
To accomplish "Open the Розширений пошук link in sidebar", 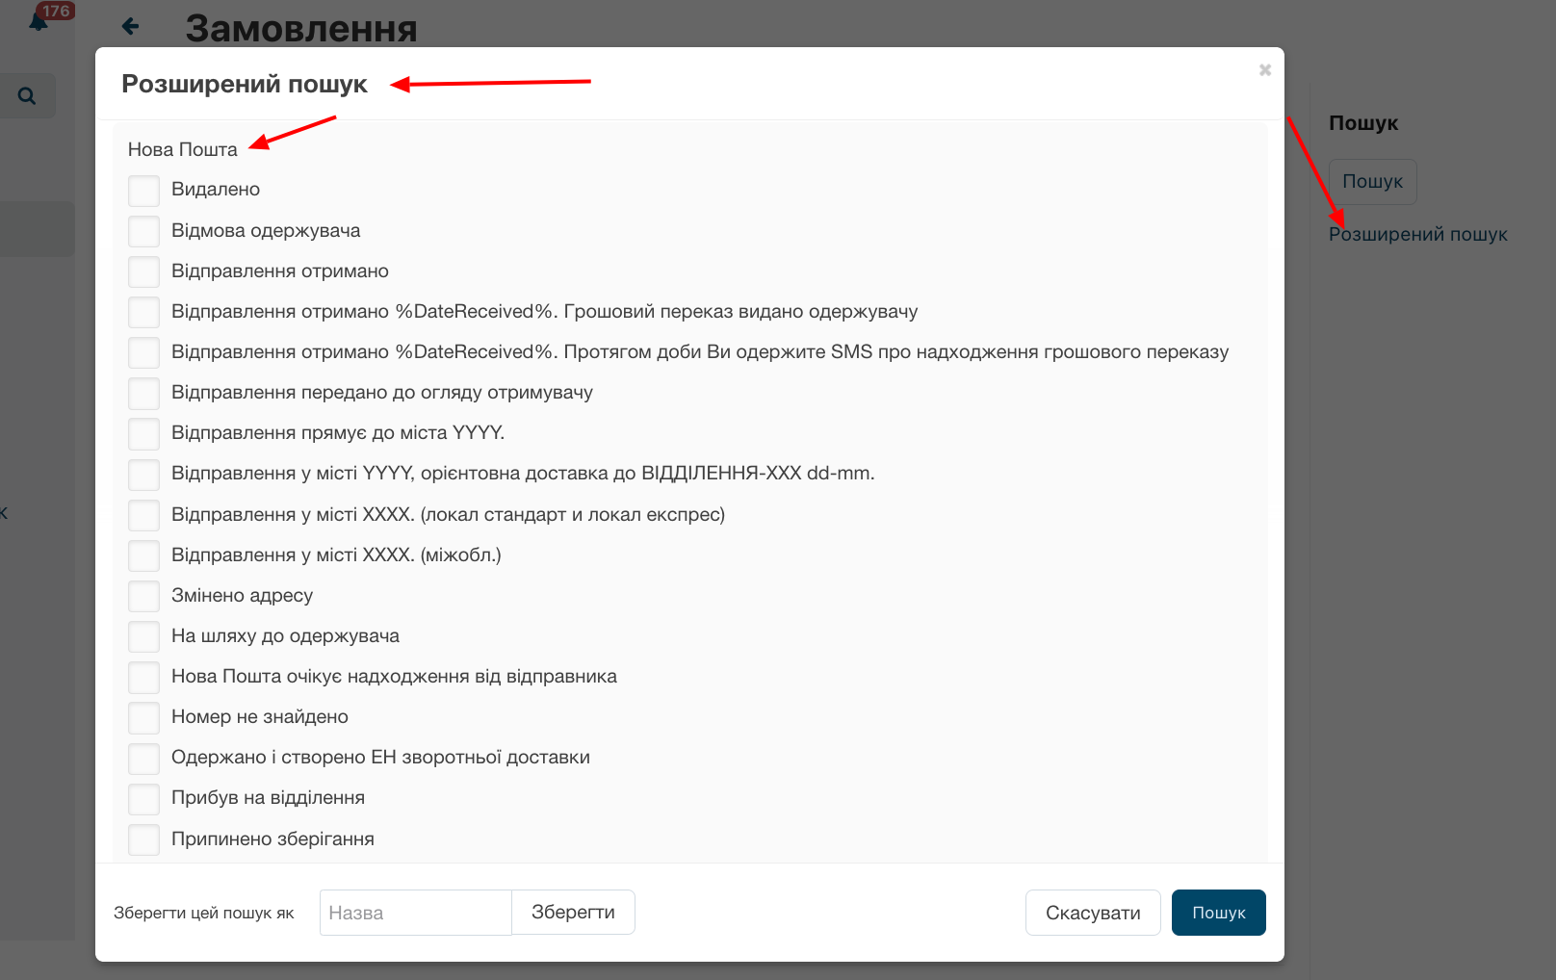I will pyautogui.click(x=1417, y=235).
